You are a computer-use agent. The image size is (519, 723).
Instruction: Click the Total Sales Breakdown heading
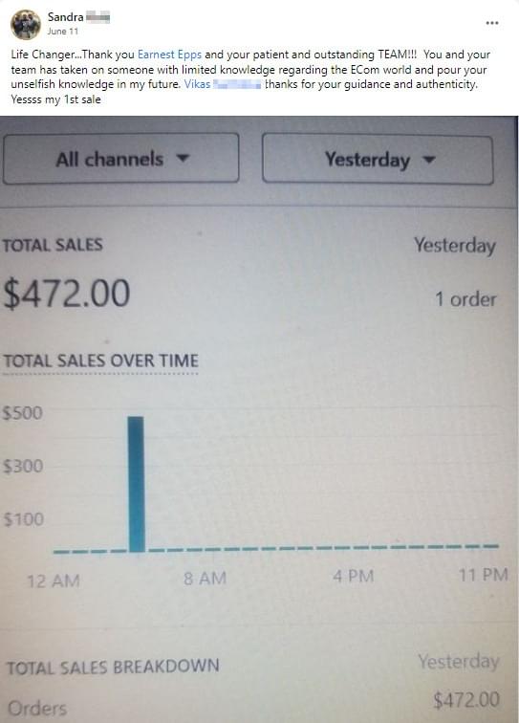(113, 667)
